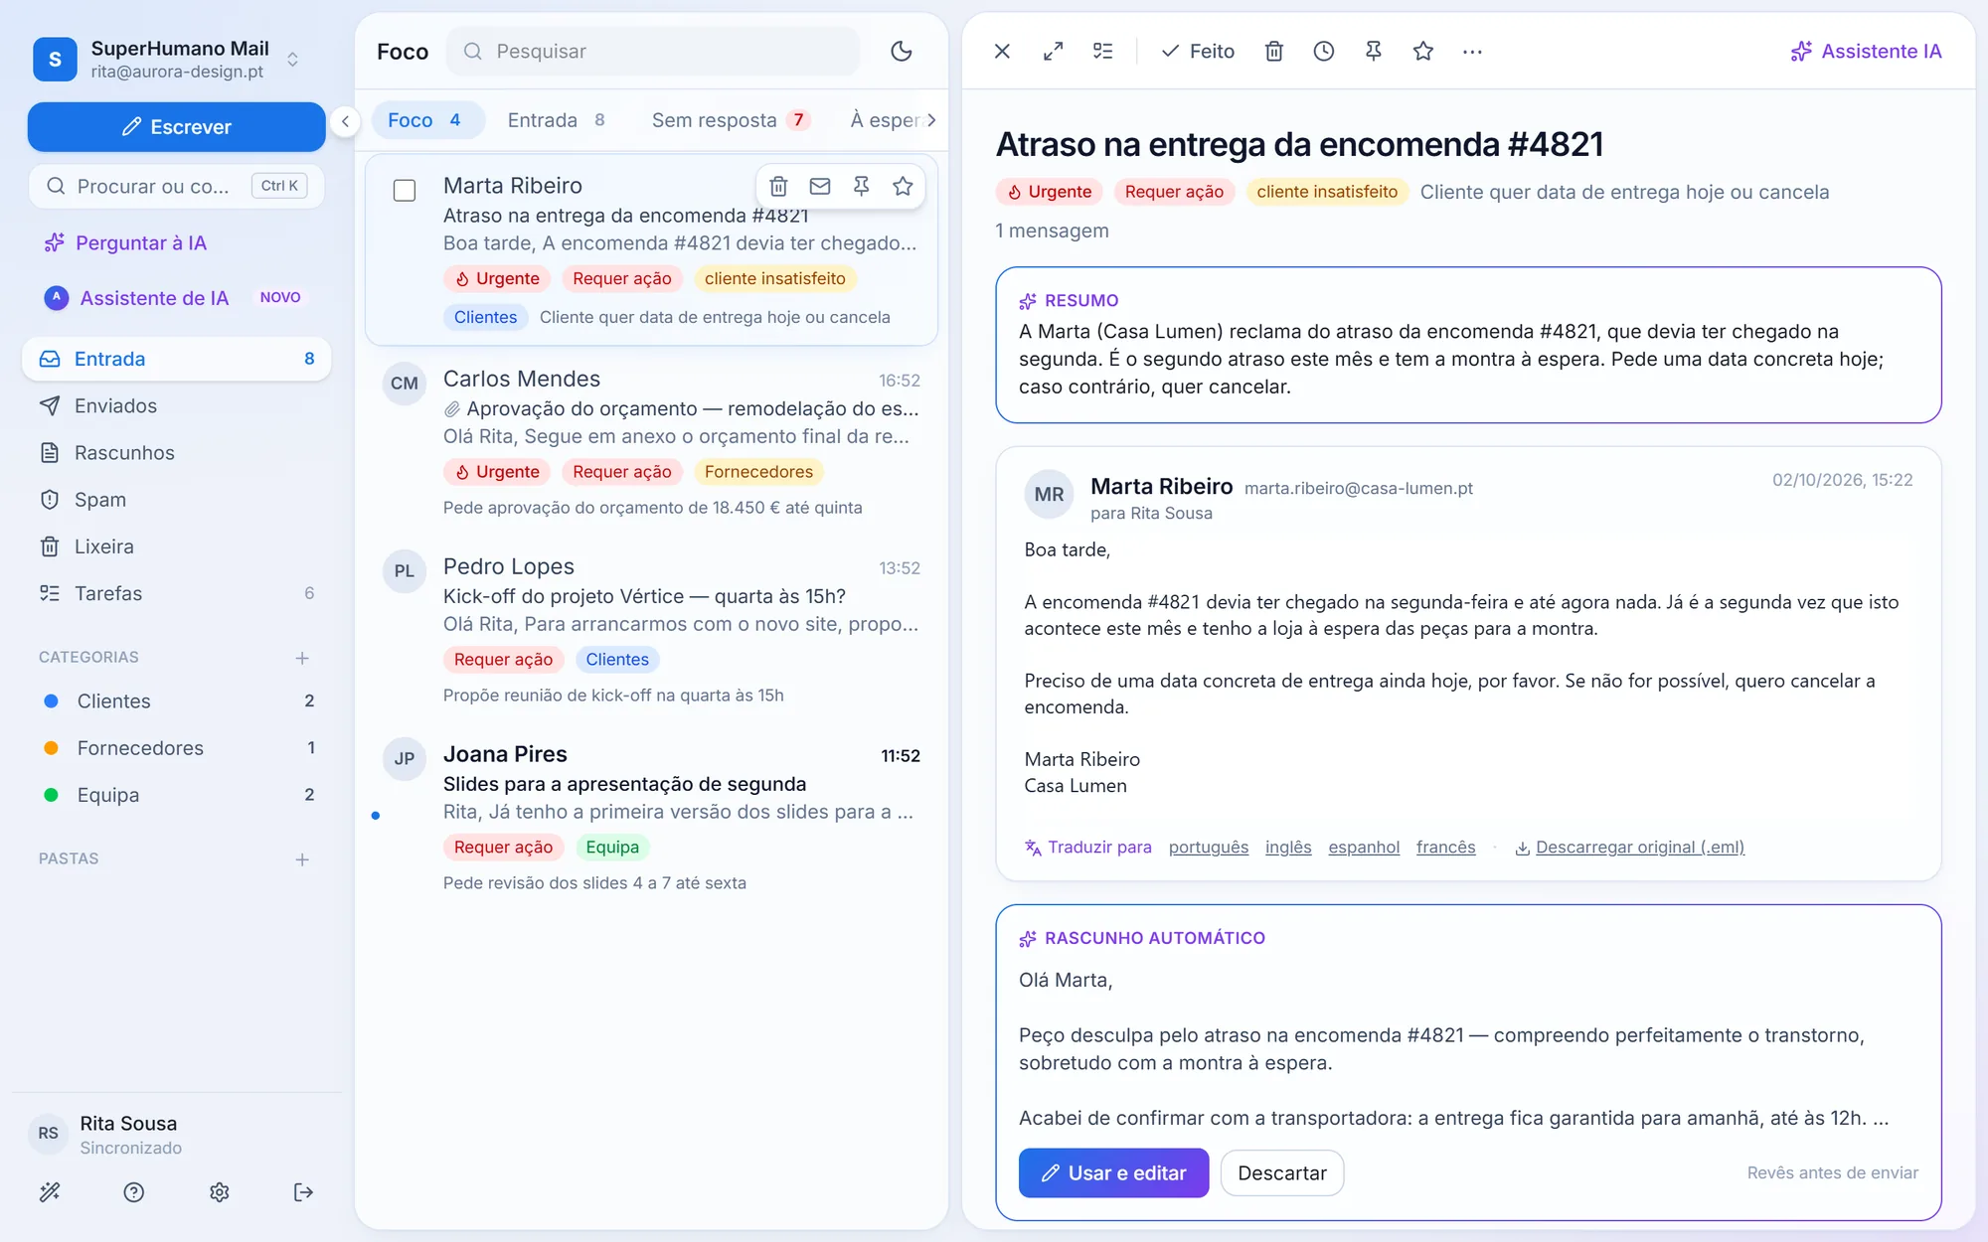Click Procurar ou comando field

(176, 186)
